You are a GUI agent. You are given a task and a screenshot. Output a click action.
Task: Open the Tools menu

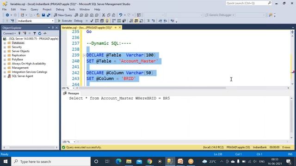pos(72,9)
